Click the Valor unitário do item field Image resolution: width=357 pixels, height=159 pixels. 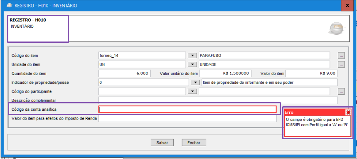click(225, 73)
